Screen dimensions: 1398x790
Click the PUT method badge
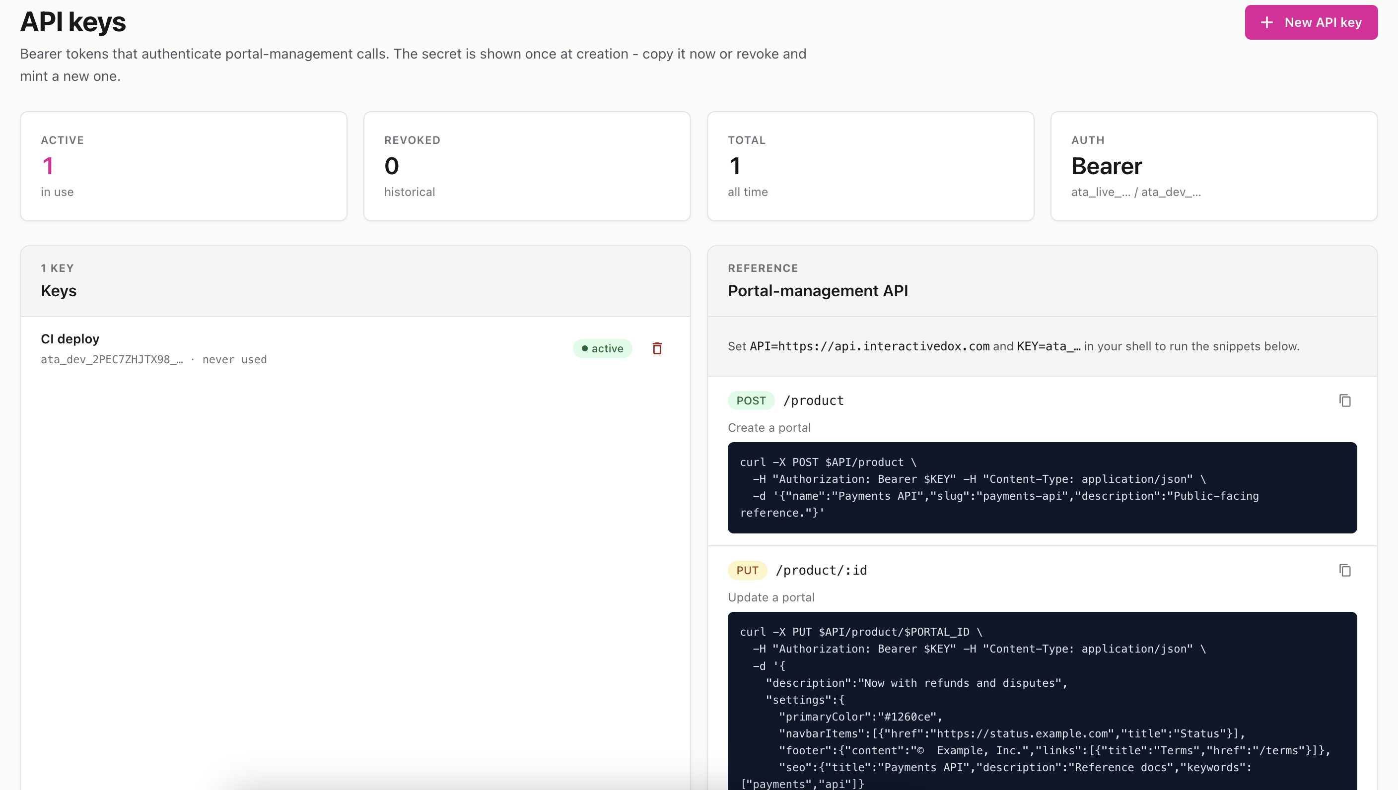(x=747, y=570)
